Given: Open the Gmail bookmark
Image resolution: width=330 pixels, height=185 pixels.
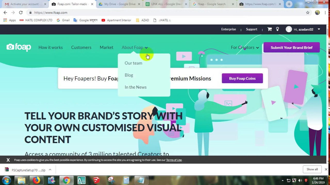Looking at the screenshot, I should pos(63,20).
